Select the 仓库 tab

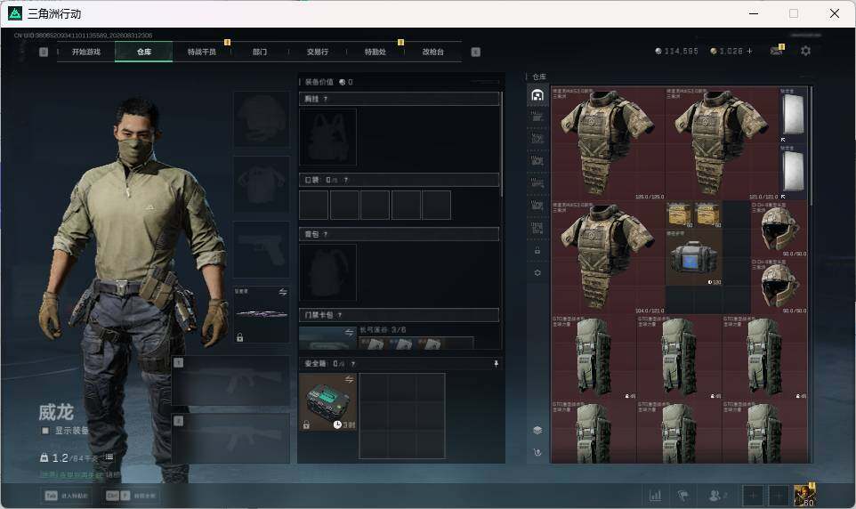click(x=143, y=52)
